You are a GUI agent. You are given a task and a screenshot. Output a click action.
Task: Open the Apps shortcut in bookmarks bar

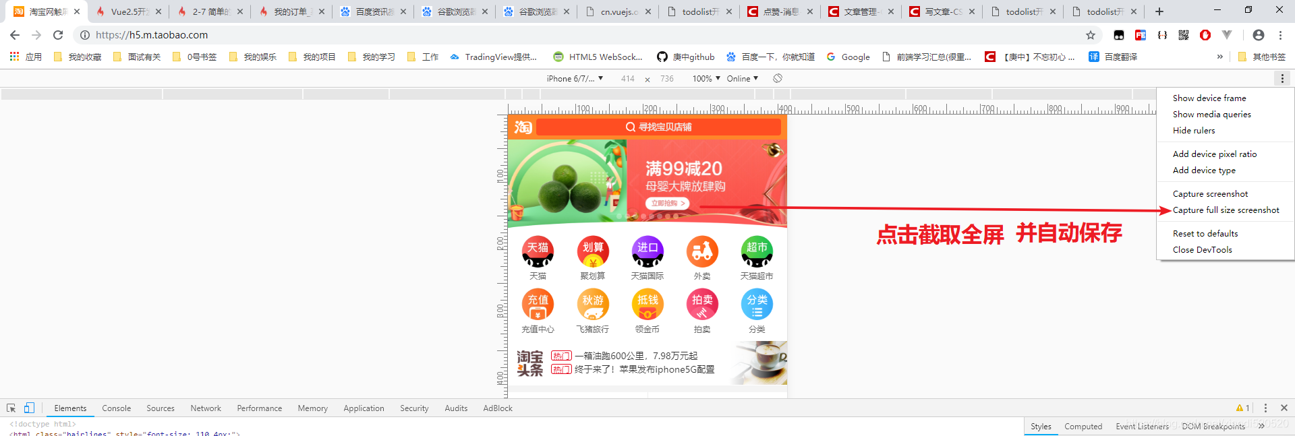click(x=26, y=57)
